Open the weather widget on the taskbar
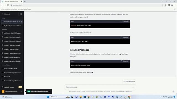The height and width of the screenshot is (99, 177). coord(7,97)
